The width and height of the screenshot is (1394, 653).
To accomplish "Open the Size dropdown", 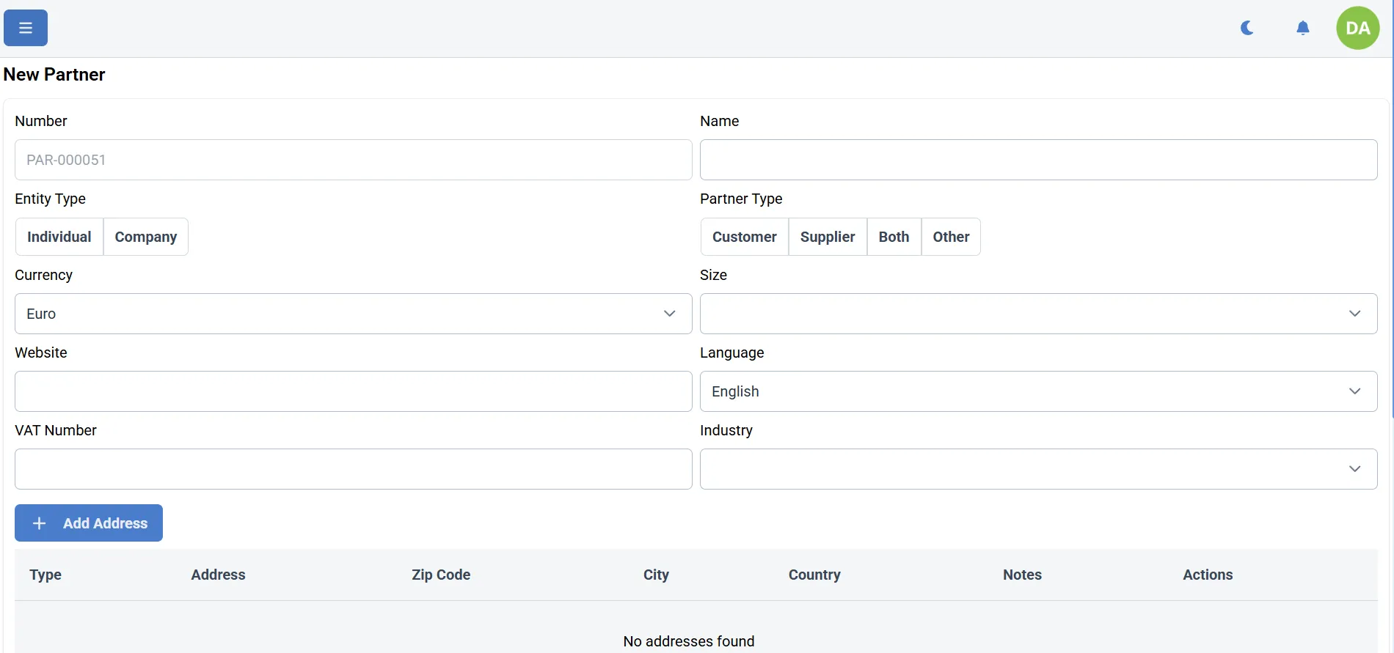I will [x=1038, y=314].
